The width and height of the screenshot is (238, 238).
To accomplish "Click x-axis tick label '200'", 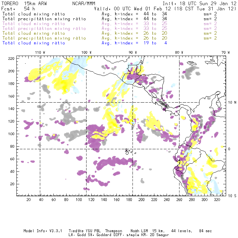I will pyautogui.click(x=142, y=200).
